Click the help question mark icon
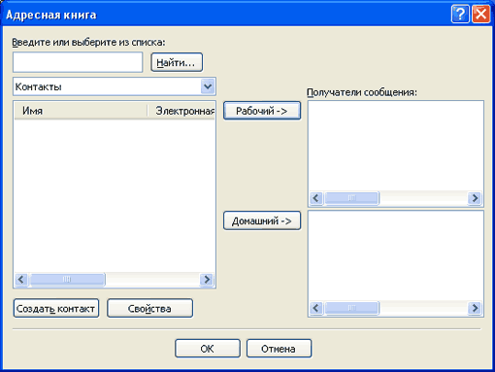 point(460,15)
